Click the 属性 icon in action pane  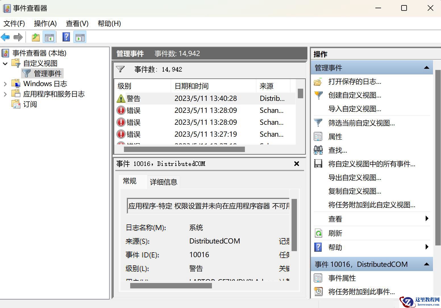[x=319, y=137]
